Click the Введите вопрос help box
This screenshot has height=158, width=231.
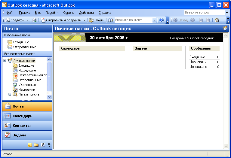tap(205, 13)
